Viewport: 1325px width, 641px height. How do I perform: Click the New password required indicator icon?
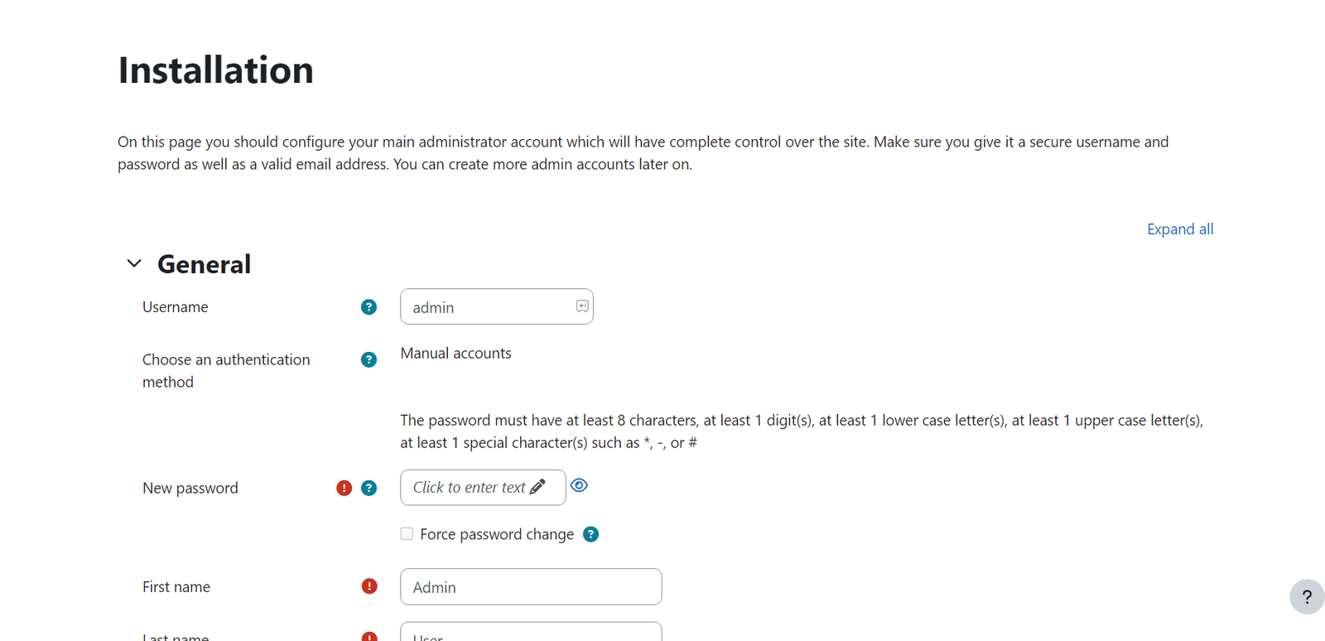pyautogui.click(x=344, y=489)
